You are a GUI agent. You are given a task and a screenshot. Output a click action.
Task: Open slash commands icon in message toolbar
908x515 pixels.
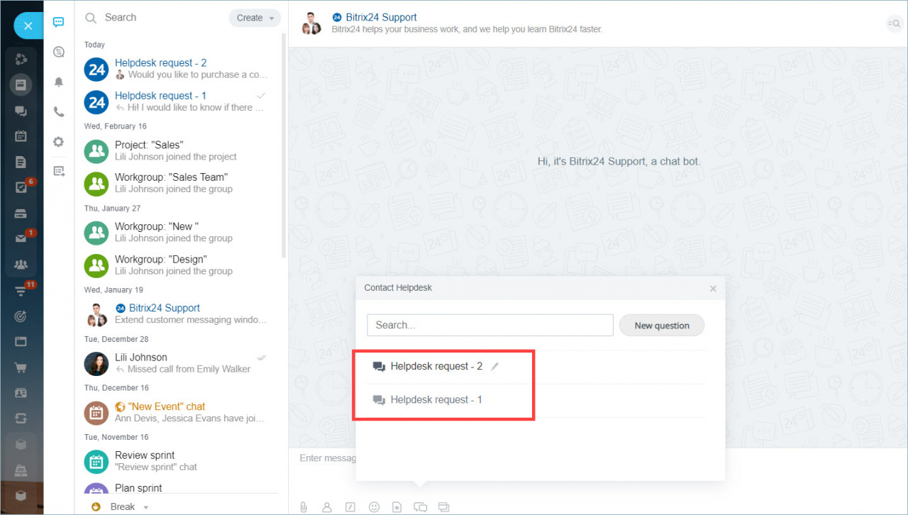[350, 507]
